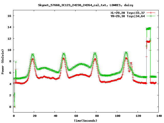Click y-axis tick value 12
Image resolution: width=164 pixels, height=123 pixels.
point(9,39)
